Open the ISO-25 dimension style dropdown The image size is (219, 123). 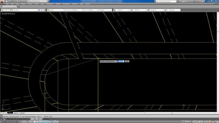[x=140, y=10]
